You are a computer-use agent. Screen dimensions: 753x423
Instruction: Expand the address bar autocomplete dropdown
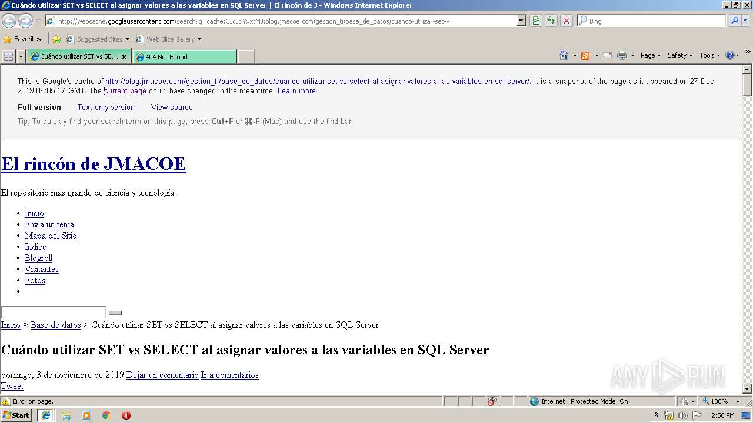click(x=521, y=21)
